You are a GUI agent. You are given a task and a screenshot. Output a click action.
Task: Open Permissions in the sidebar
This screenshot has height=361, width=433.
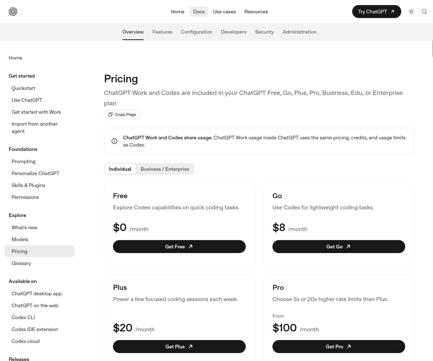tap(25, 197)
